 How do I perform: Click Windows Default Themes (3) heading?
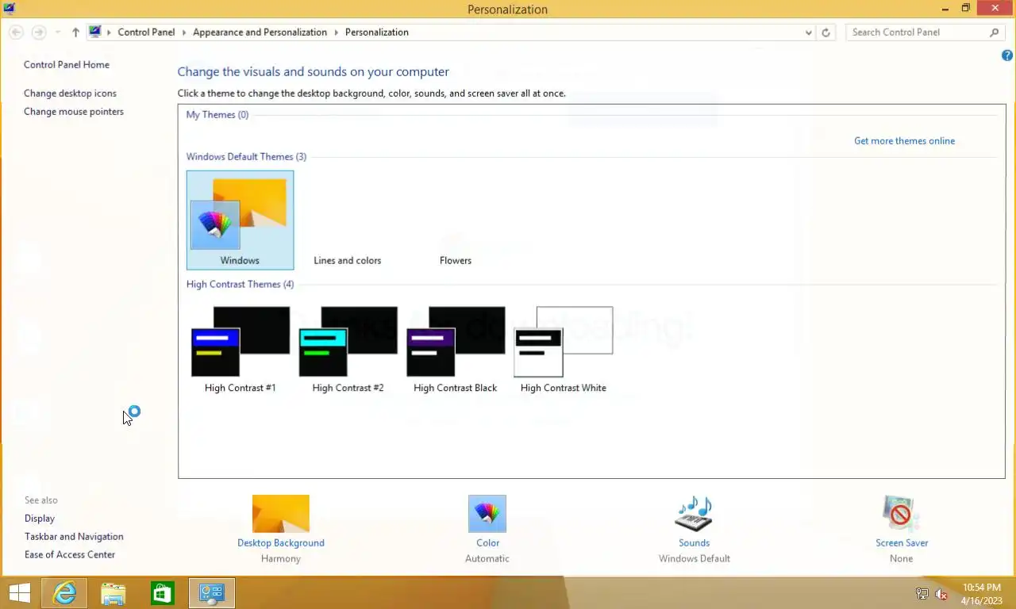(246, 157)
